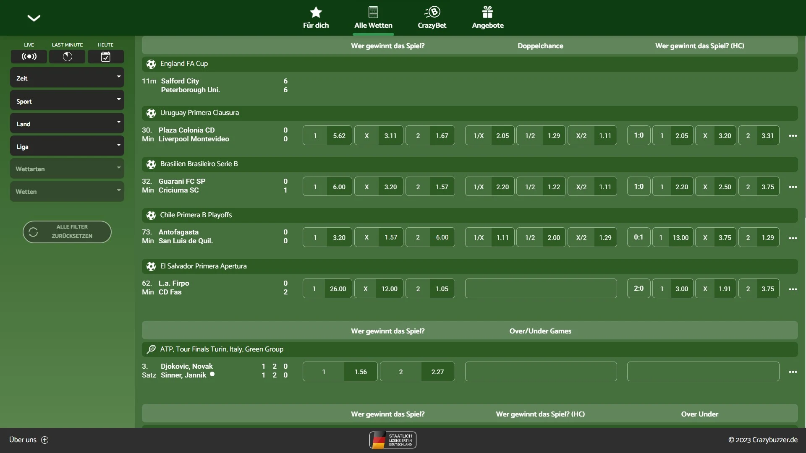
Task: Click the Over Under column header at bottom
Action: 699,414
